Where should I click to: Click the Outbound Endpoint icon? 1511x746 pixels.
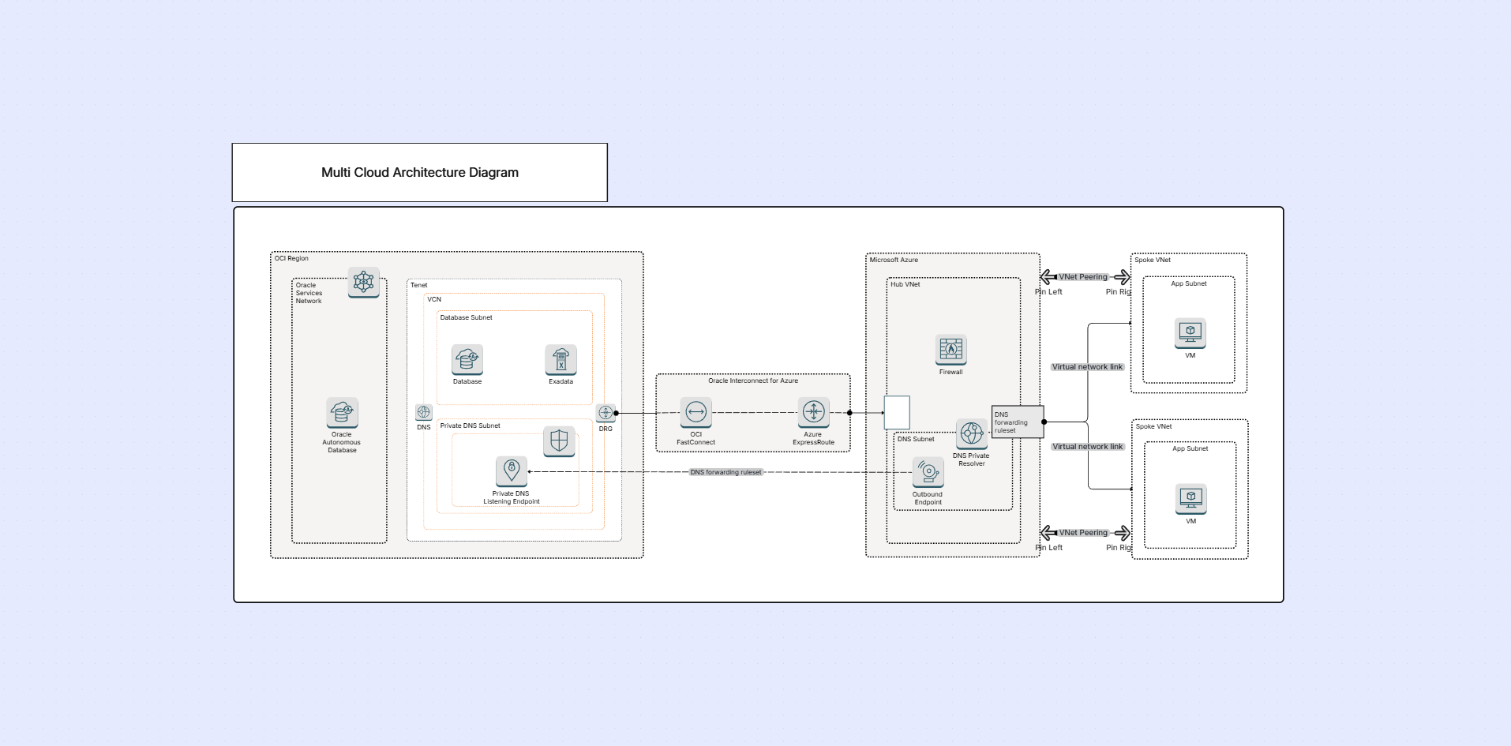click(x=928, y=473)
